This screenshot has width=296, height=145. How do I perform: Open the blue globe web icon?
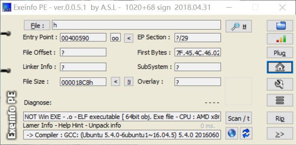231,133
